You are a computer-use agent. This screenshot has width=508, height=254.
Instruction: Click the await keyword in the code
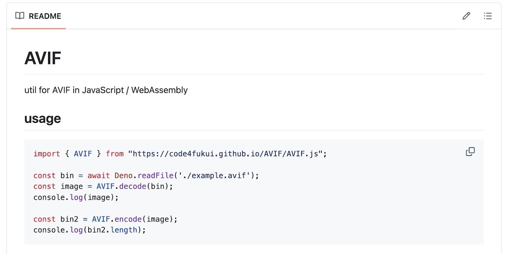click(x=98, y=175)
